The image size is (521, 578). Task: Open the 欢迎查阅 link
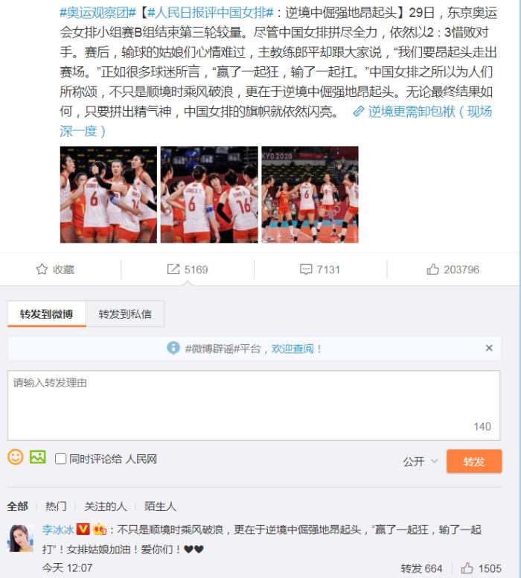click(x=293, y=349)
